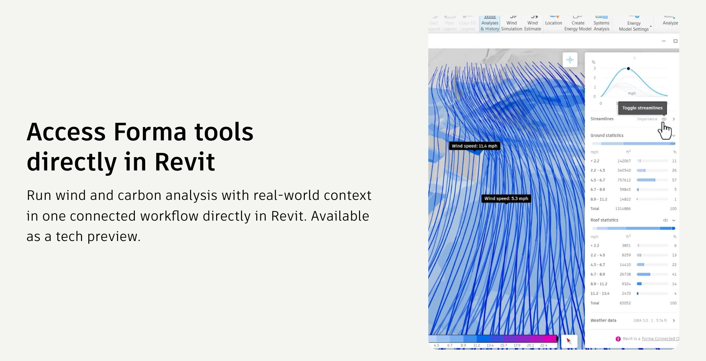This screenshot has width=706, height=361.
Task: Open the Location ribbon tool
Action: click(553, 21)
